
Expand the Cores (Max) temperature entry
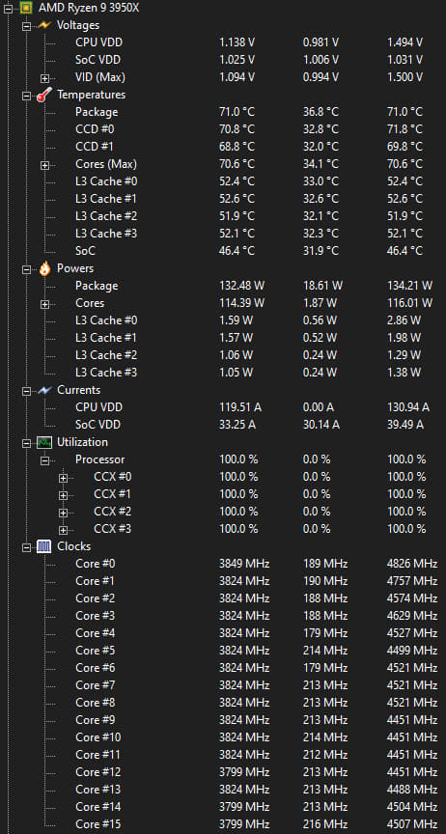tap(44, 165)
